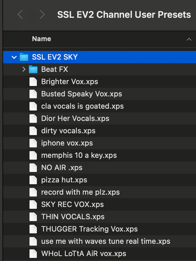Viewport: 196px width, 261px height.
Task: Expand the Beat FX folder
Action: point(24,69)
